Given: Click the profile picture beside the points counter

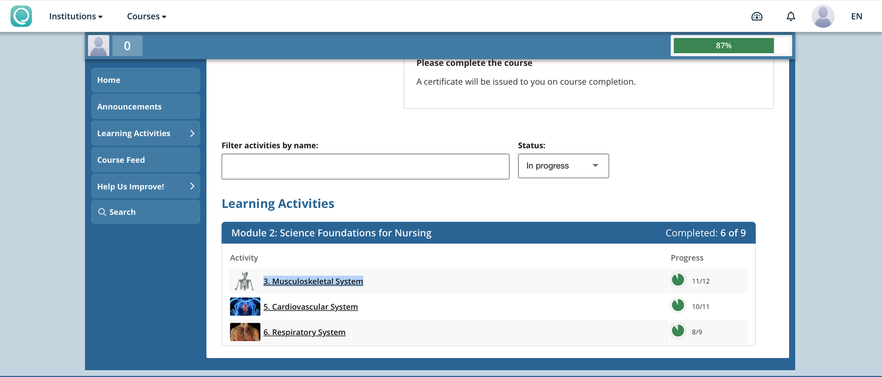Looking at the screenshot, I should (98, 46).
